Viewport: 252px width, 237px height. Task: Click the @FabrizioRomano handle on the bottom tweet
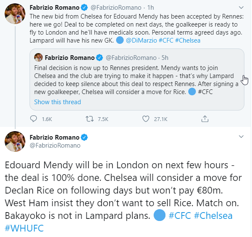pyautogui.click(x=55, y=145)
